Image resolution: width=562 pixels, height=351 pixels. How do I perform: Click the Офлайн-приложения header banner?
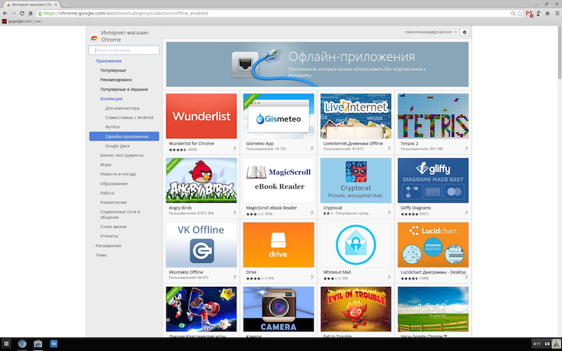click(x=317, y=64)
